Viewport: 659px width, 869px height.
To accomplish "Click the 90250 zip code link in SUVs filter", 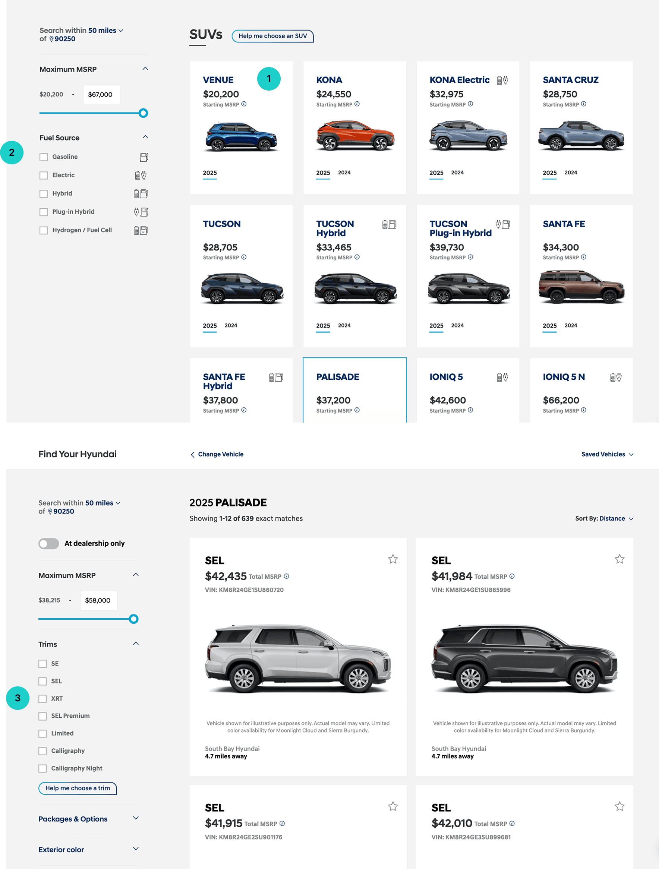I will [x=65, y=39].
